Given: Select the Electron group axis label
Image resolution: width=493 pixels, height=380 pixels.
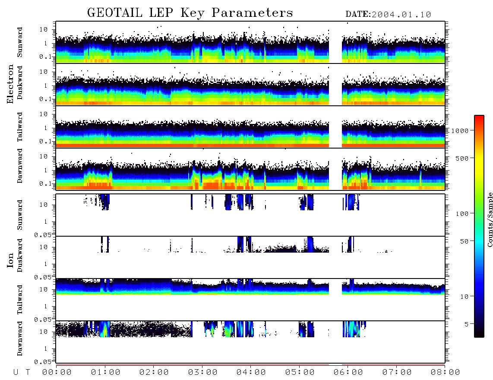Looking at the screenshot, I should (10, 84).
